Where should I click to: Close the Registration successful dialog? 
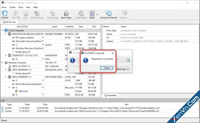pos(107,68)
